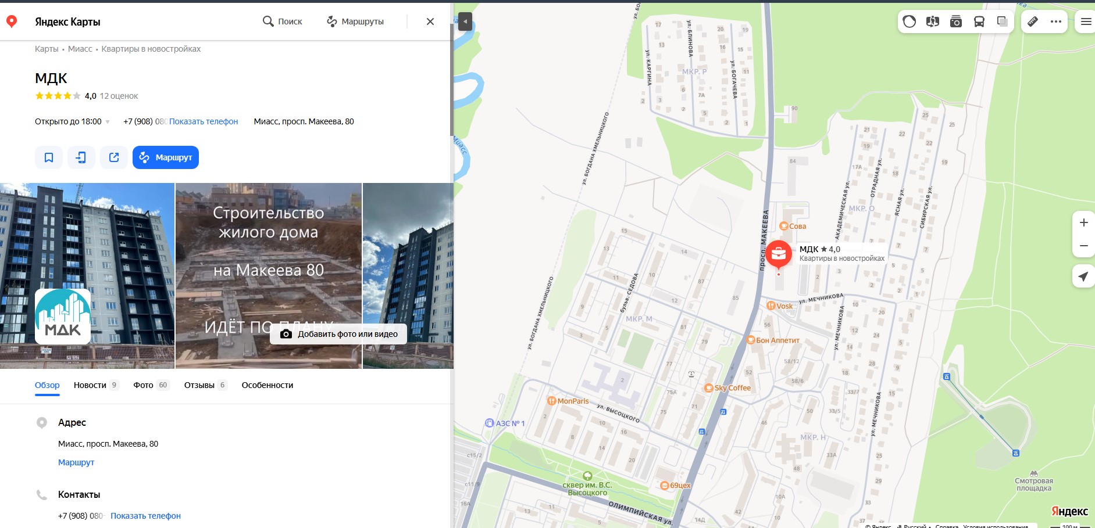Open the map layers selector
The height and width of the screenshot is (528, 1095).
1003,22
